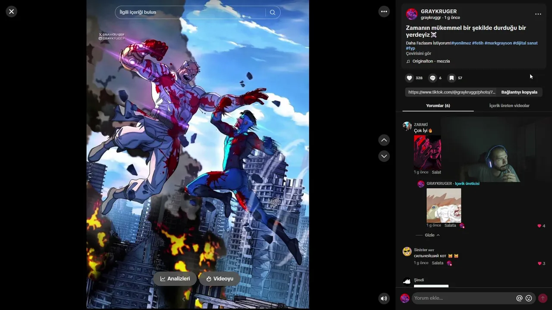Toggle sound with the speaker icon
This screenshot has height=310, width=552.
384,298
